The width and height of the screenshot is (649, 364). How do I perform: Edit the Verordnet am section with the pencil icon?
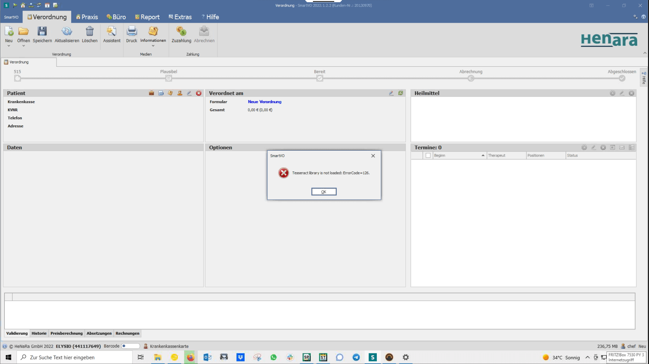tap(391, 93)
